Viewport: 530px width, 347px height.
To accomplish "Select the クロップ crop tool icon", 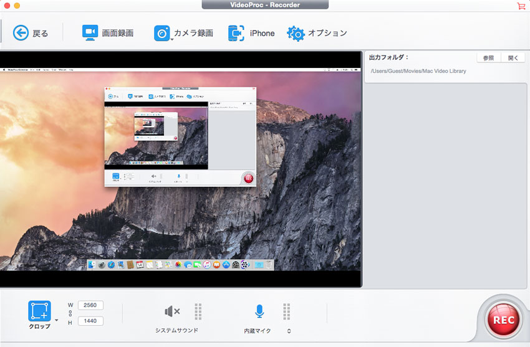I will tap(39, 310).
